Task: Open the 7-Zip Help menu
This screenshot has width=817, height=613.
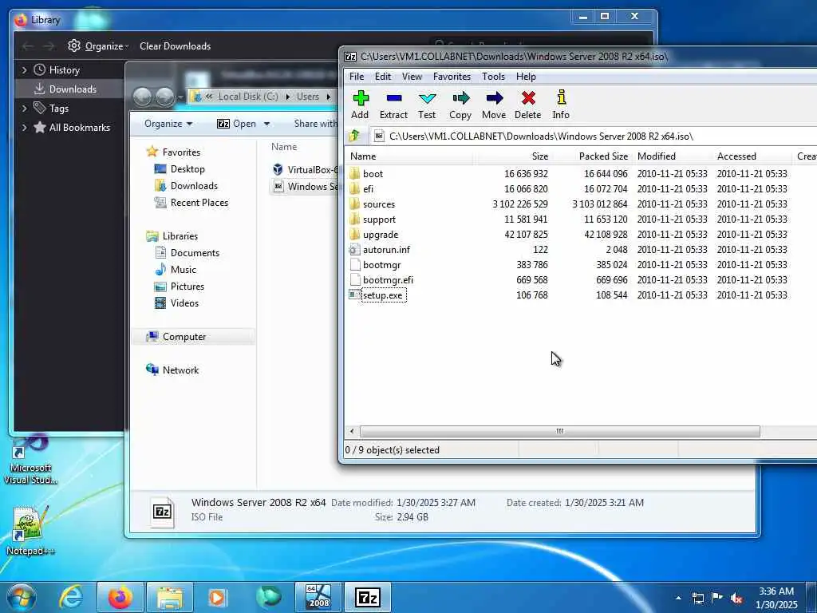Action: (x=526, y=77)
